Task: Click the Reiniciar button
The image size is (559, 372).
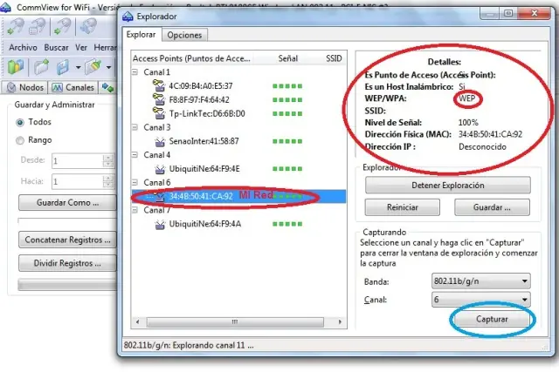Action: pyautogui.click(x=402, y=207)
